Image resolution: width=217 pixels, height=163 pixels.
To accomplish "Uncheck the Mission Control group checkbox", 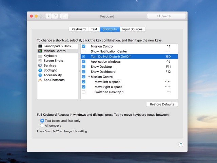I will point(84,77).
